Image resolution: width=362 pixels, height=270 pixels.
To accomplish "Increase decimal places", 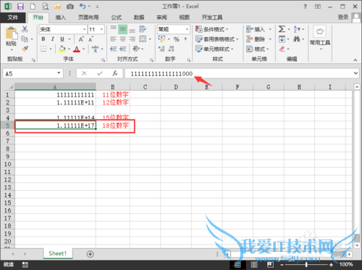I will [x=161, y=49].
